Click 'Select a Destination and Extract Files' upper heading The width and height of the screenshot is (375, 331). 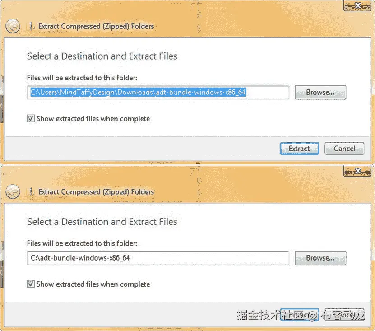(x=102, y=56)
